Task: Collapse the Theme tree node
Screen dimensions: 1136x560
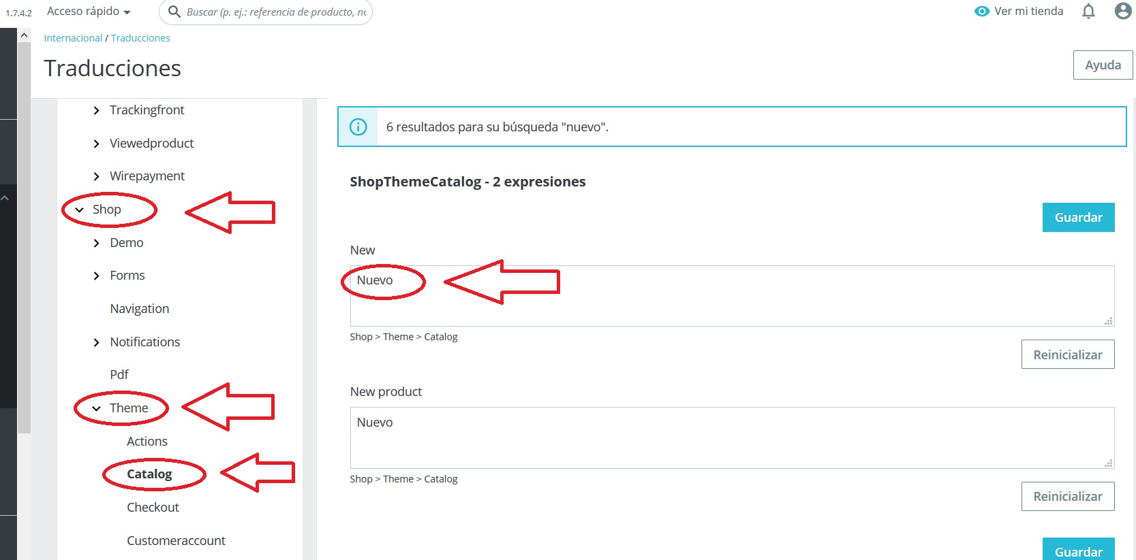Action: click(x=96, y=408)
